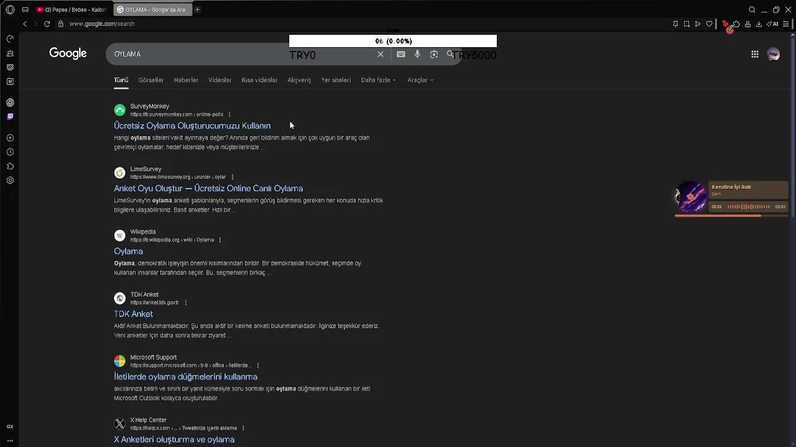This screenshot has height=447, width=796.
Task: Click the GX corner icon in sidebar
Action: click(10, 427)
